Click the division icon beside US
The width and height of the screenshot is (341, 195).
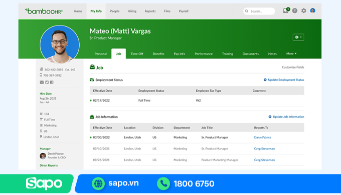(x=41, y=131)
